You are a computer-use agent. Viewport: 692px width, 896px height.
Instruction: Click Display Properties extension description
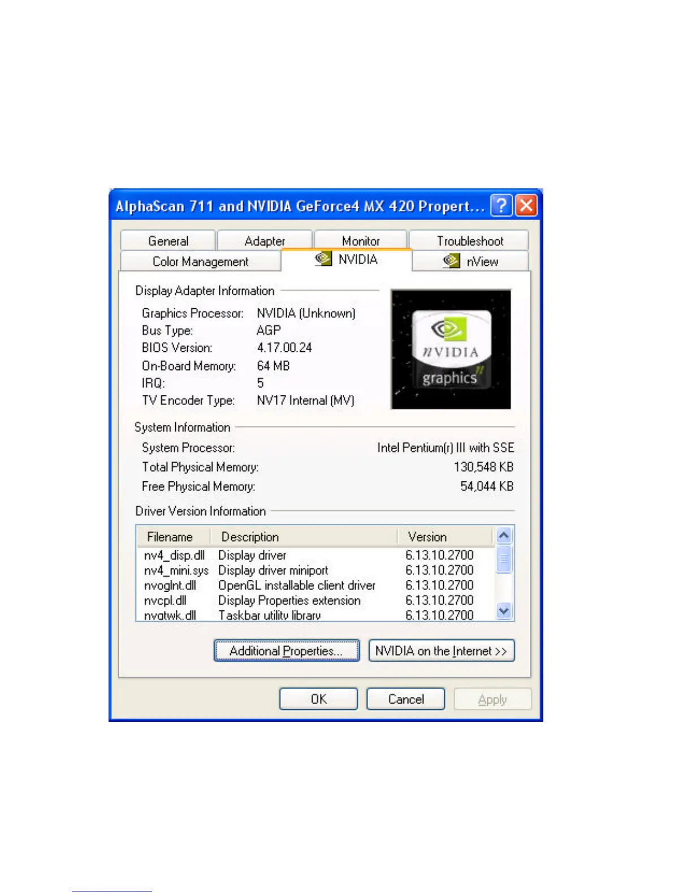coord(289,600)
